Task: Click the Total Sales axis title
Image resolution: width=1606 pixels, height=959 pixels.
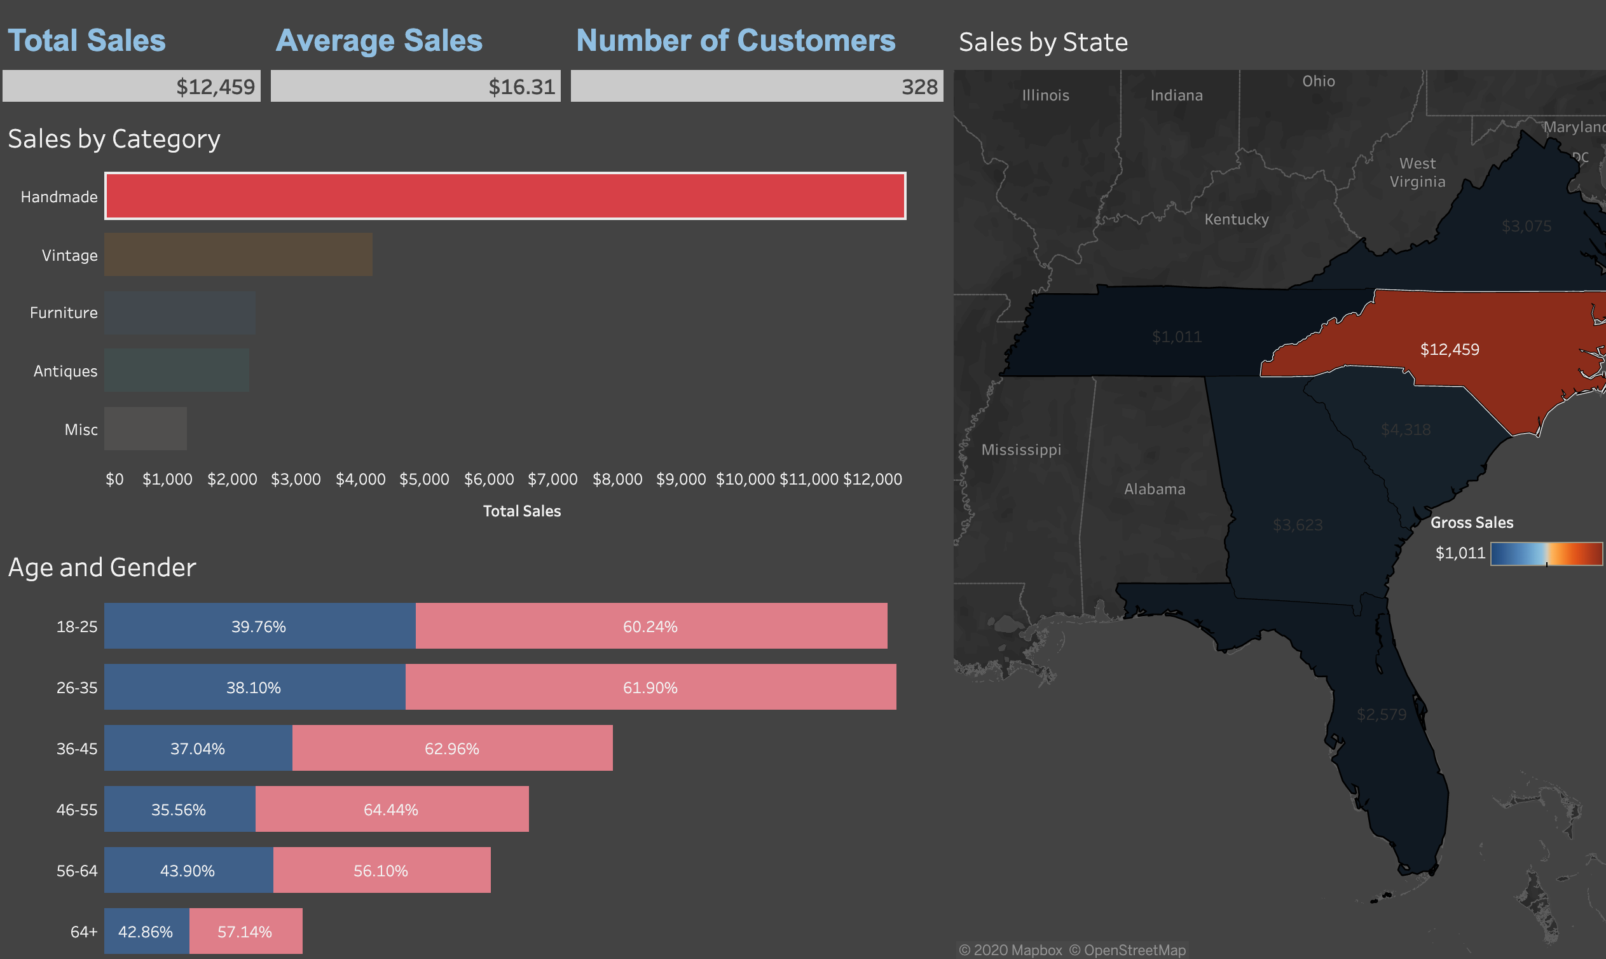Action: [522, 511]
